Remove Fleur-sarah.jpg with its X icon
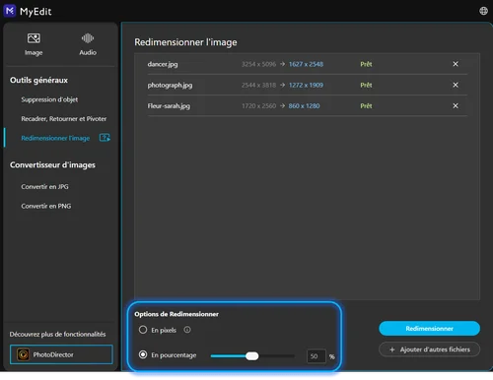 (456, 105)
